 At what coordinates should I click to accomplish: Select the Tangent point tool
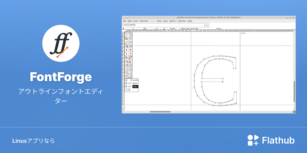pos(130,54)
